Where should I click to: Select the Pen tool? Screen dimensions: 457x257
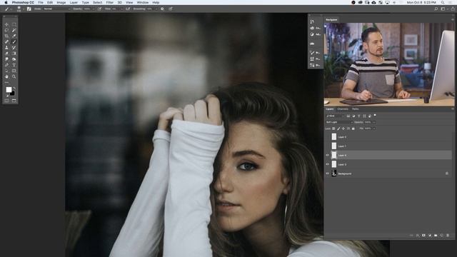point(6,65)
